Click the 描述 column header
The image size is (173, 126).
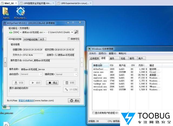[155, 65]
